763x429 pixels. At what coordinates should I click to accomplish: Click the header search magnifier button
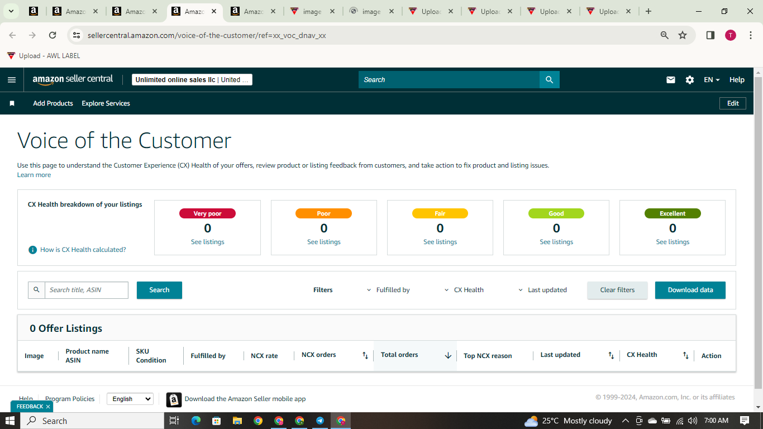click(549, 80)
